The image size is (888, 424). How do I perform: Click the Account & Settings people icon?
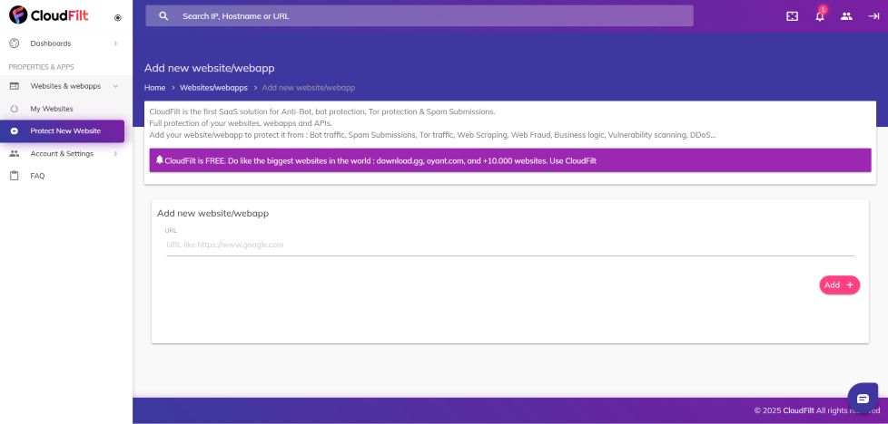click(14, 154)
